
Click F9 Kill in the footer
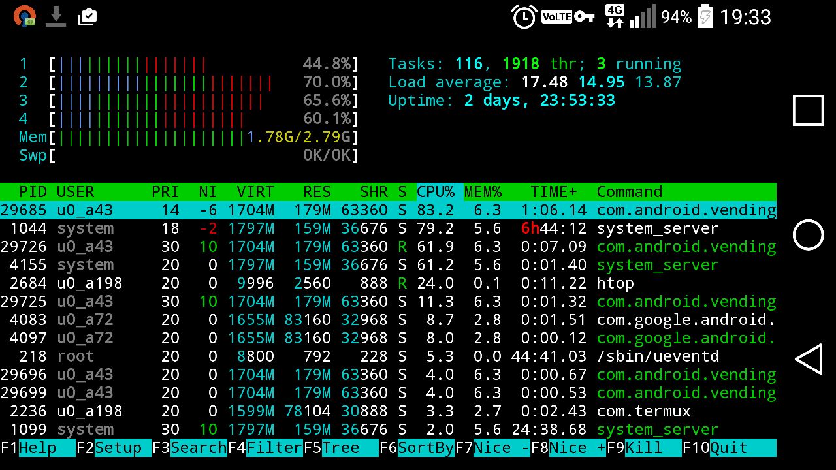point(644,448)
